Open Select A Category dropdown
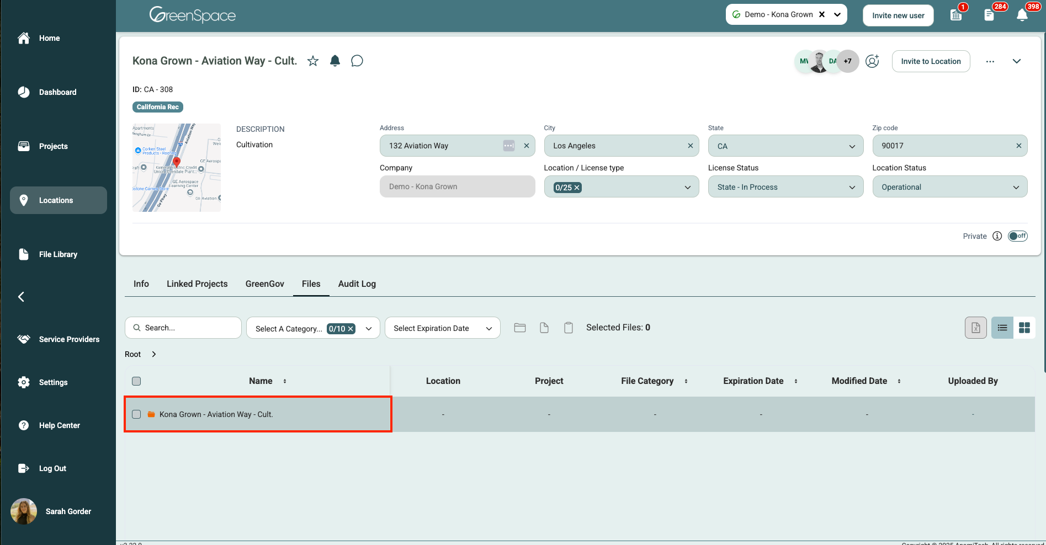This screenshot has width=1046, height=545. coord(313,328)
